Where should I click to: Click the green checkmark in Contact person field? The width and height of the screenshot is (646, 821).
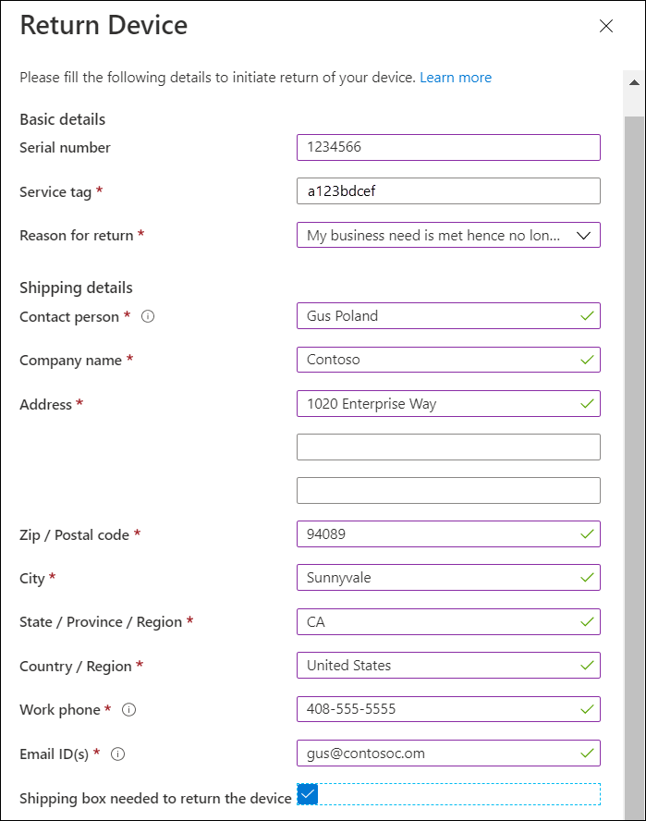(x=588, y=315)
